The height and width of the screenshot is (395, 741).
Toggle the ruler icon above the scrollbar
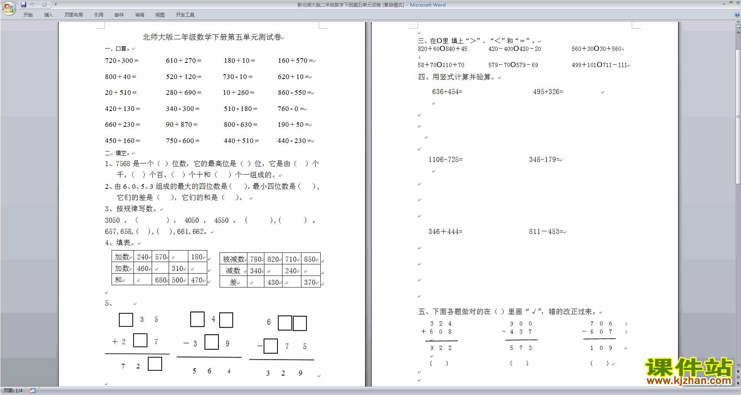point(738,26)
